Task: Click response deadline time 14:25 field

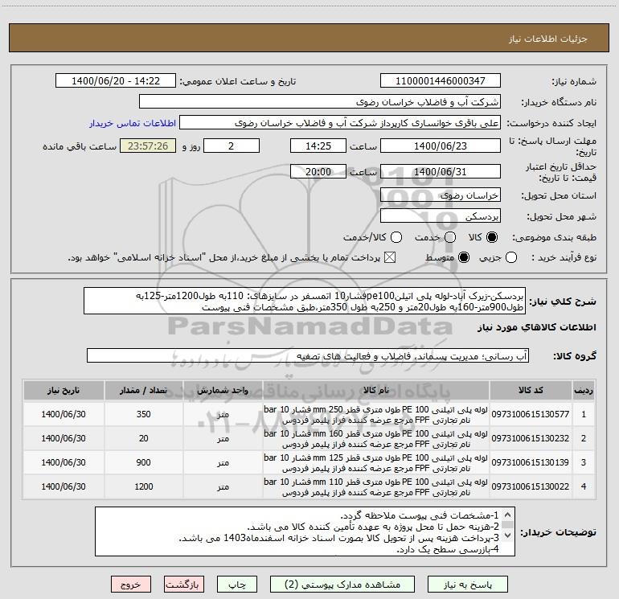Action: [318, 146]
